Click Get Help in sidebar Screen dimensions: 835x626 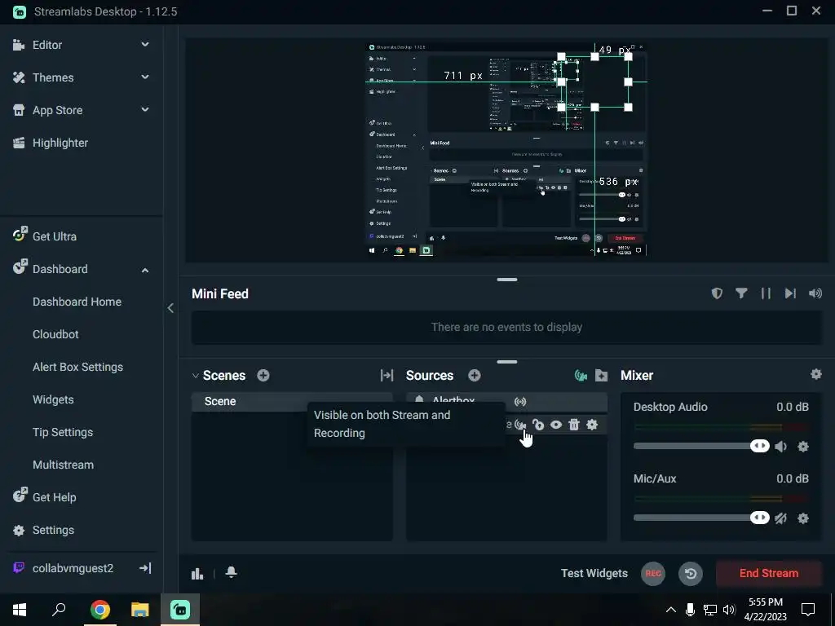click(x=55, y=497)
